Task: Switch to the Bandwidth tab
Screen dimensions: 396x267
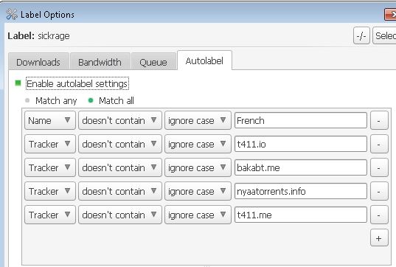Action: tap(100, 62)
